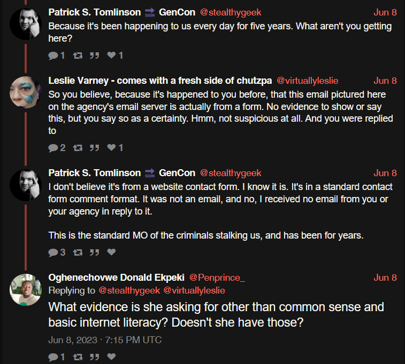This screenshot has width=405, height=364.
Task: Retweet Oghenechovwe Donald Ekpeki's tweet
Action: pyautogui.click(x=78, y=357)
